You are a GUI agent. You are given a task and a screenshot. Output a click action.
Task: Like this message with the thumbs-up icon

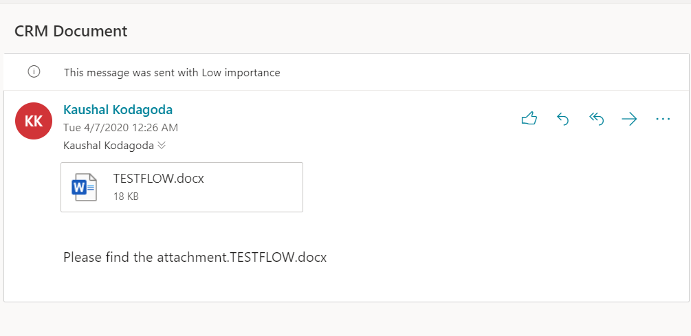(x=529, y=119)
